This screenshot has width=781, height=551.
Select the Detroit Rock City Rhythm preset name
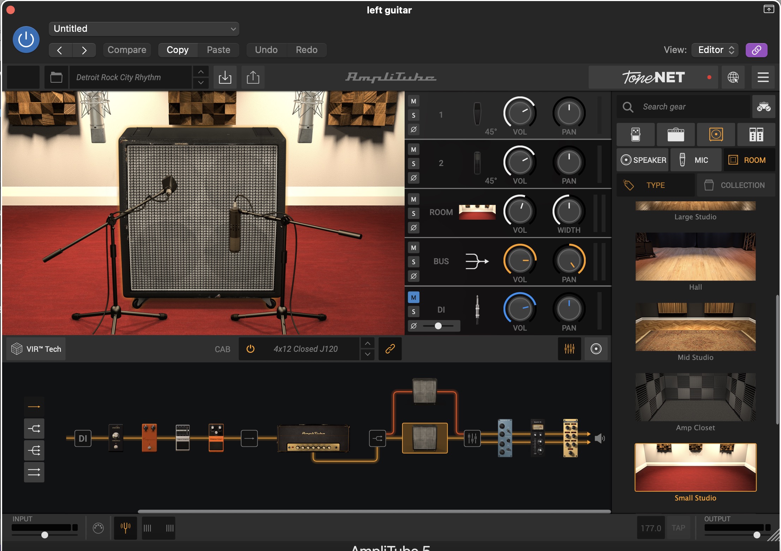tap(131, 77)
